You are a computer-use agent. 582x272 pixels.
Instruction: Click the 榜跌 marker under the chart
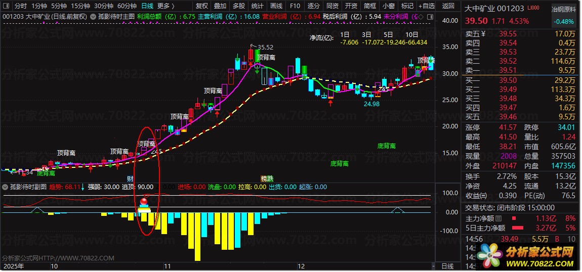tap(267, 178)
